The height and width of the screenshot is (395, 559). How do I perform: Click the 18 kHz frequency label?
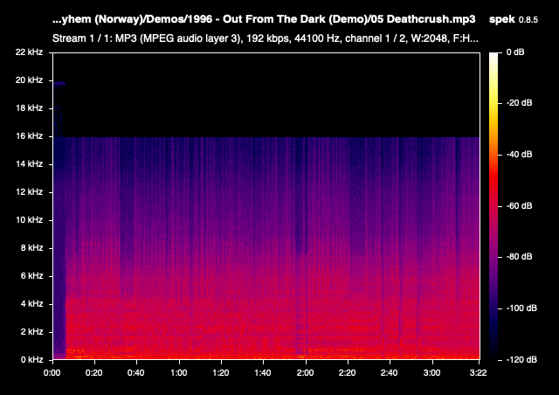[29, 108]
